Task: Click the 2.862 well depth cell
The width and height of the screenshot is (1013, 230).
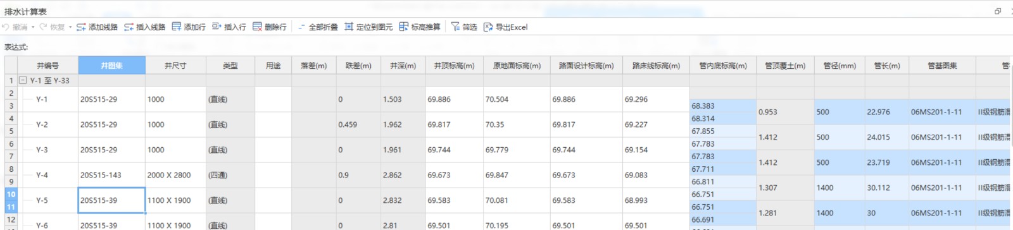Action: click(403, 175)
